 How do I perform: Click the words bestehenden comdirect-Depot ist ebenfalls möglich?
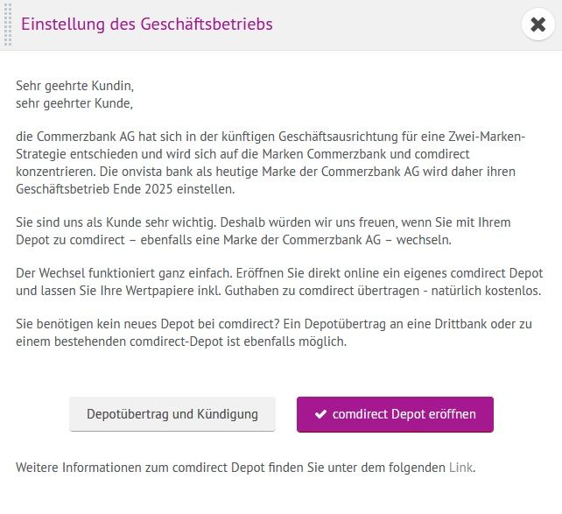pos(196,341)
